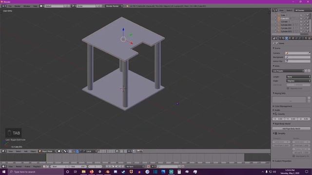Click the red X axis arrow handle
The width and height of the screenshot is (312, 175).
(131, 43)
